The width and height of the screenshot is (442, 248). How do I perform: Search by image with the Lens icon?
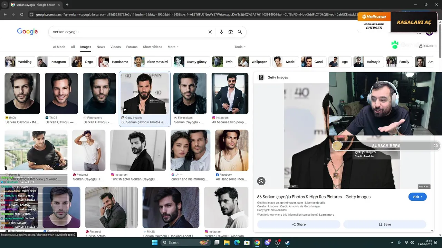click(x=231, y=32)
